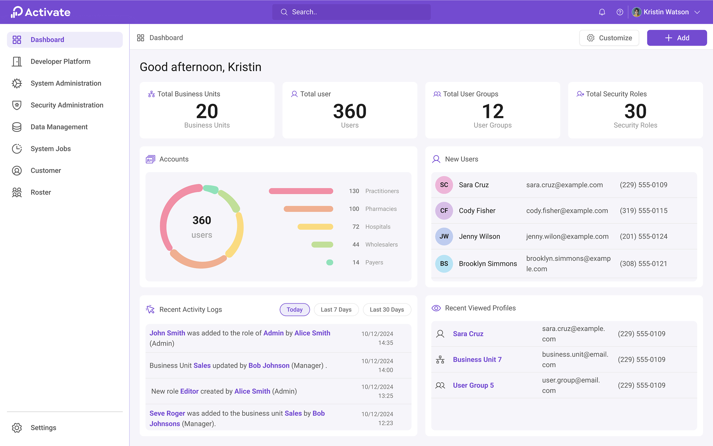Click the Security Administration shield icon
Screen dimensions: 713x446
coord(17,105)
